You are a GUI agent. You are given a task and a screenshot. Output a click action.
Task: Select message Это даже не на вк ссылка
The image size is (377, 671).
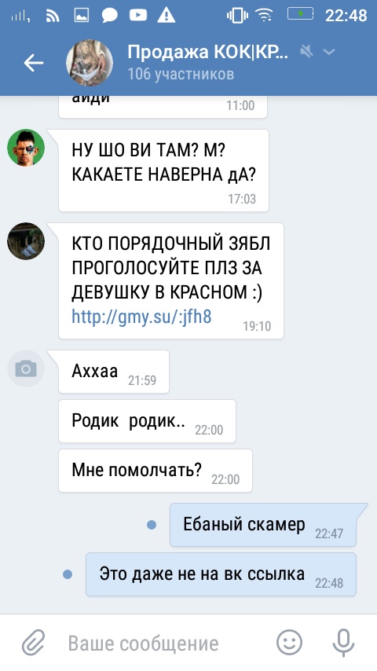tap(221, 574)
